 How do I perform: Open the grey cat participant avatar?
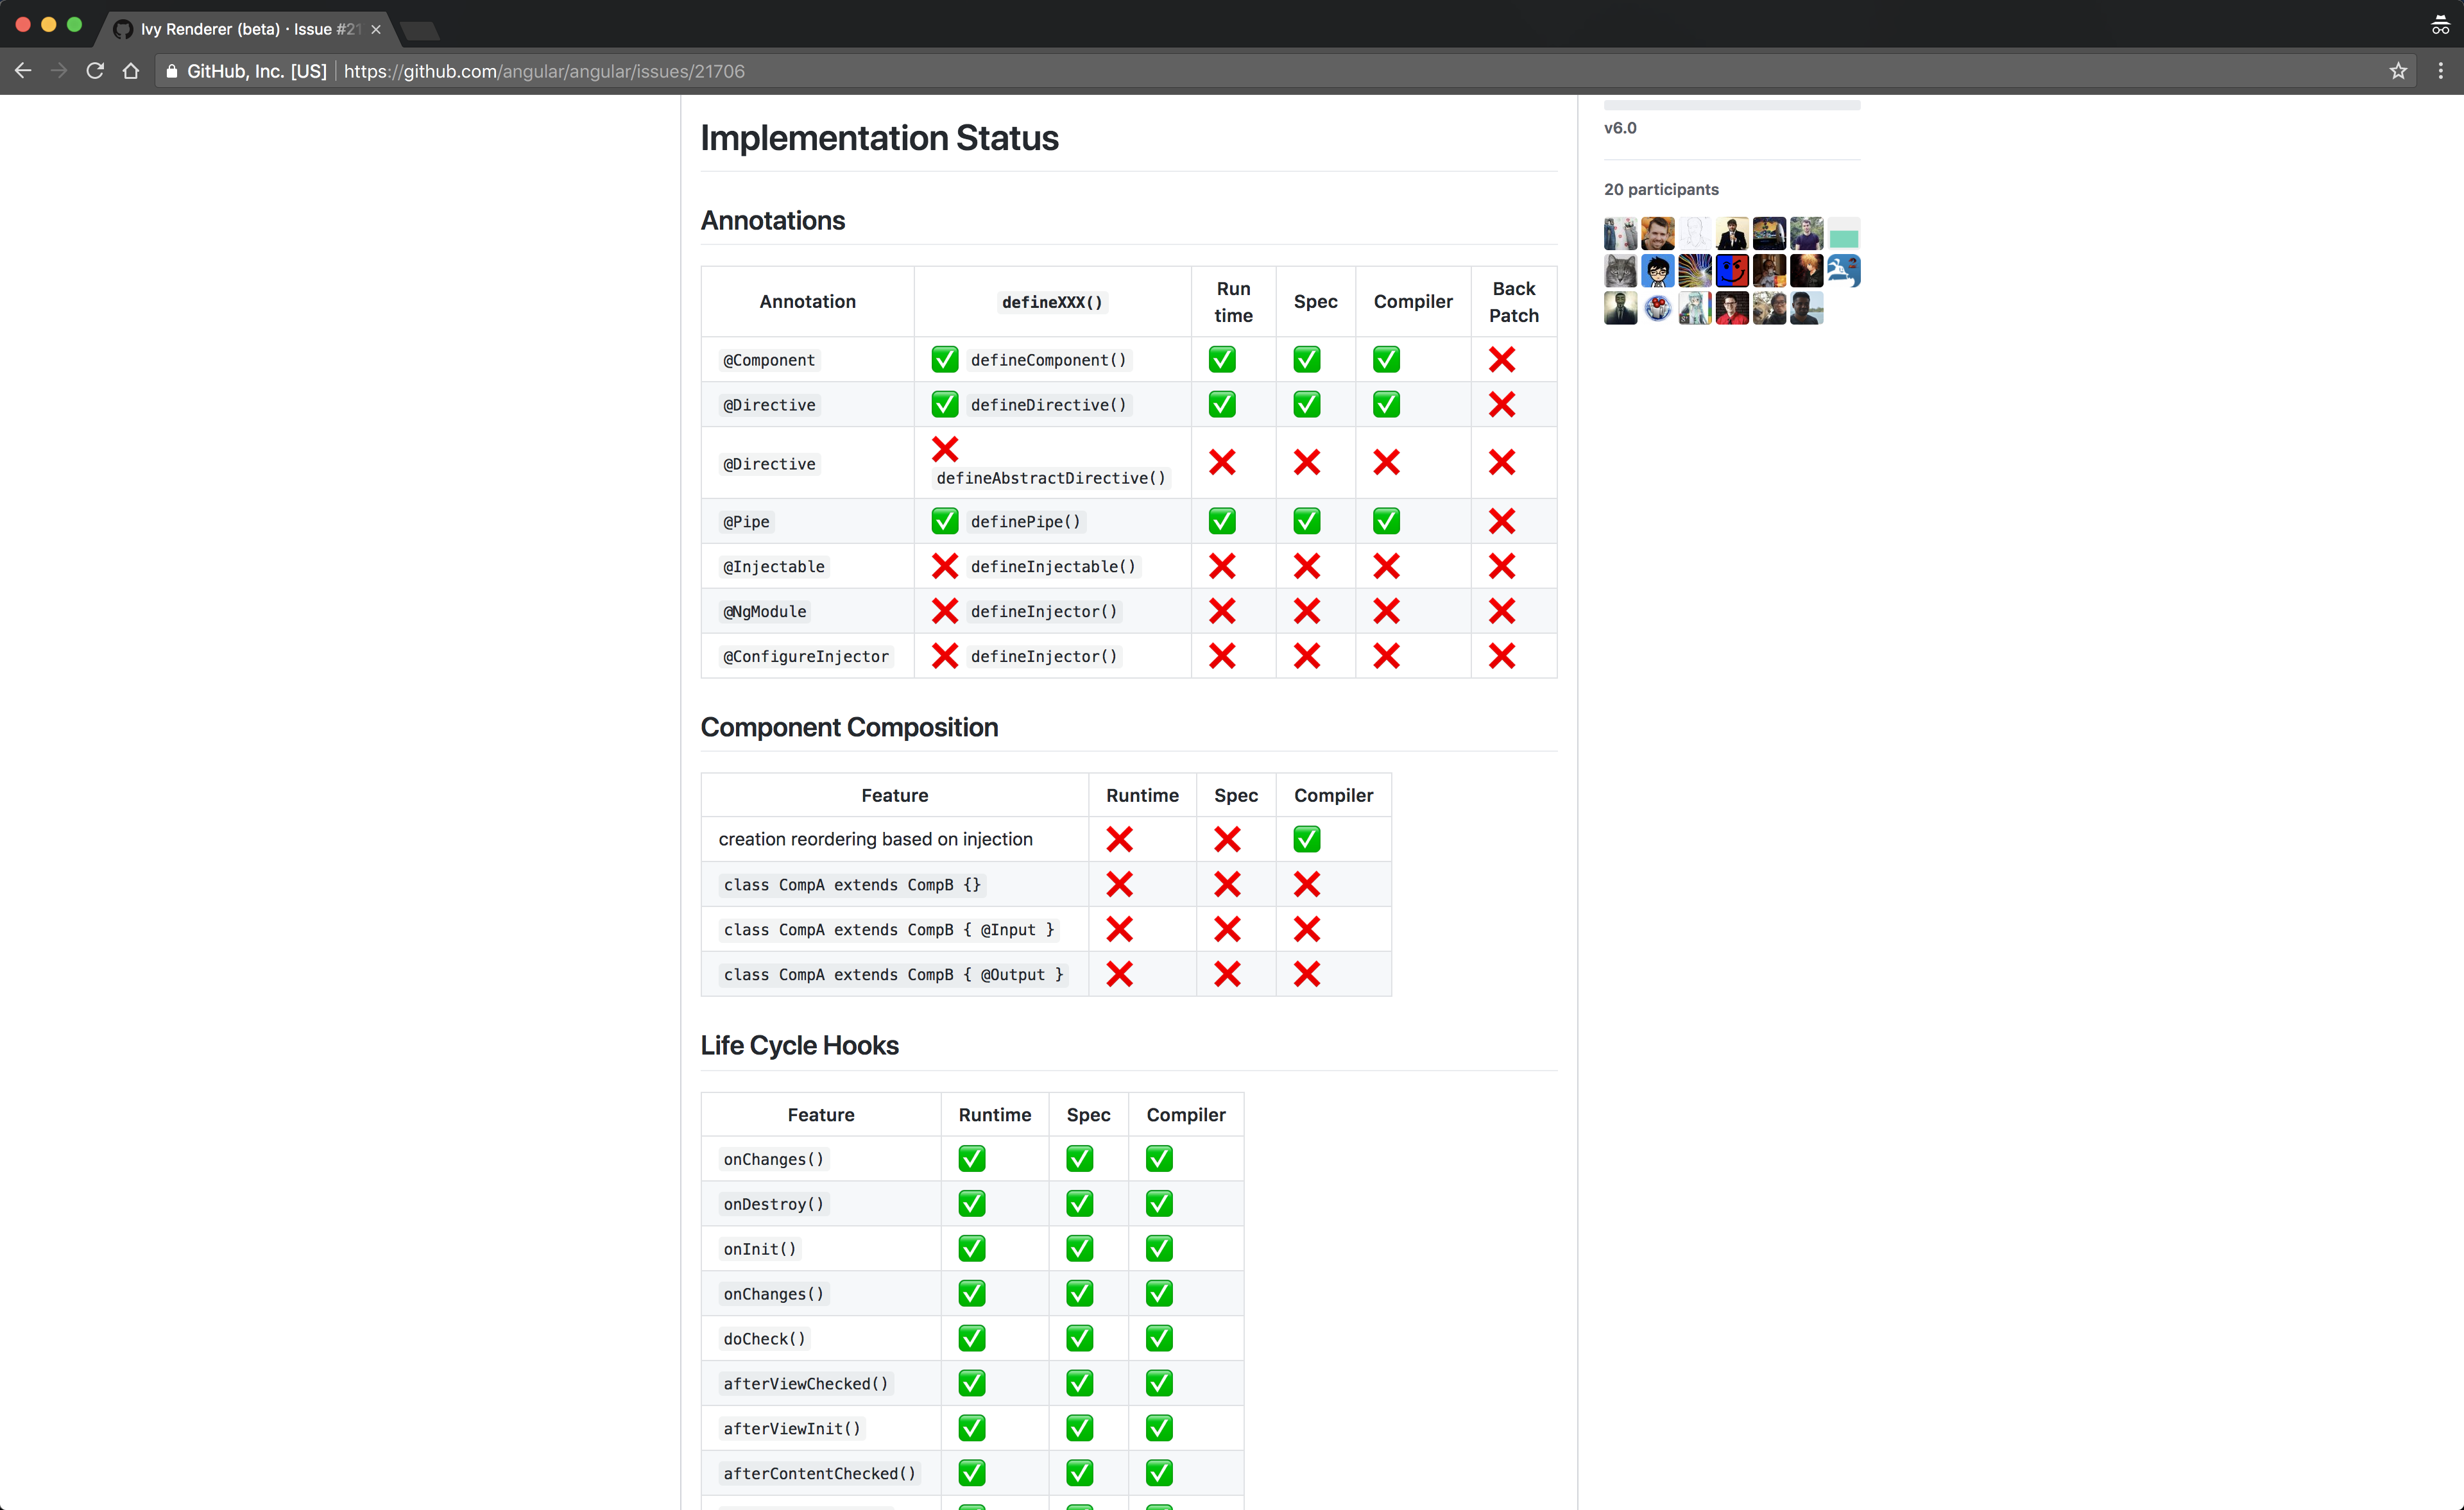(1621, 271)
